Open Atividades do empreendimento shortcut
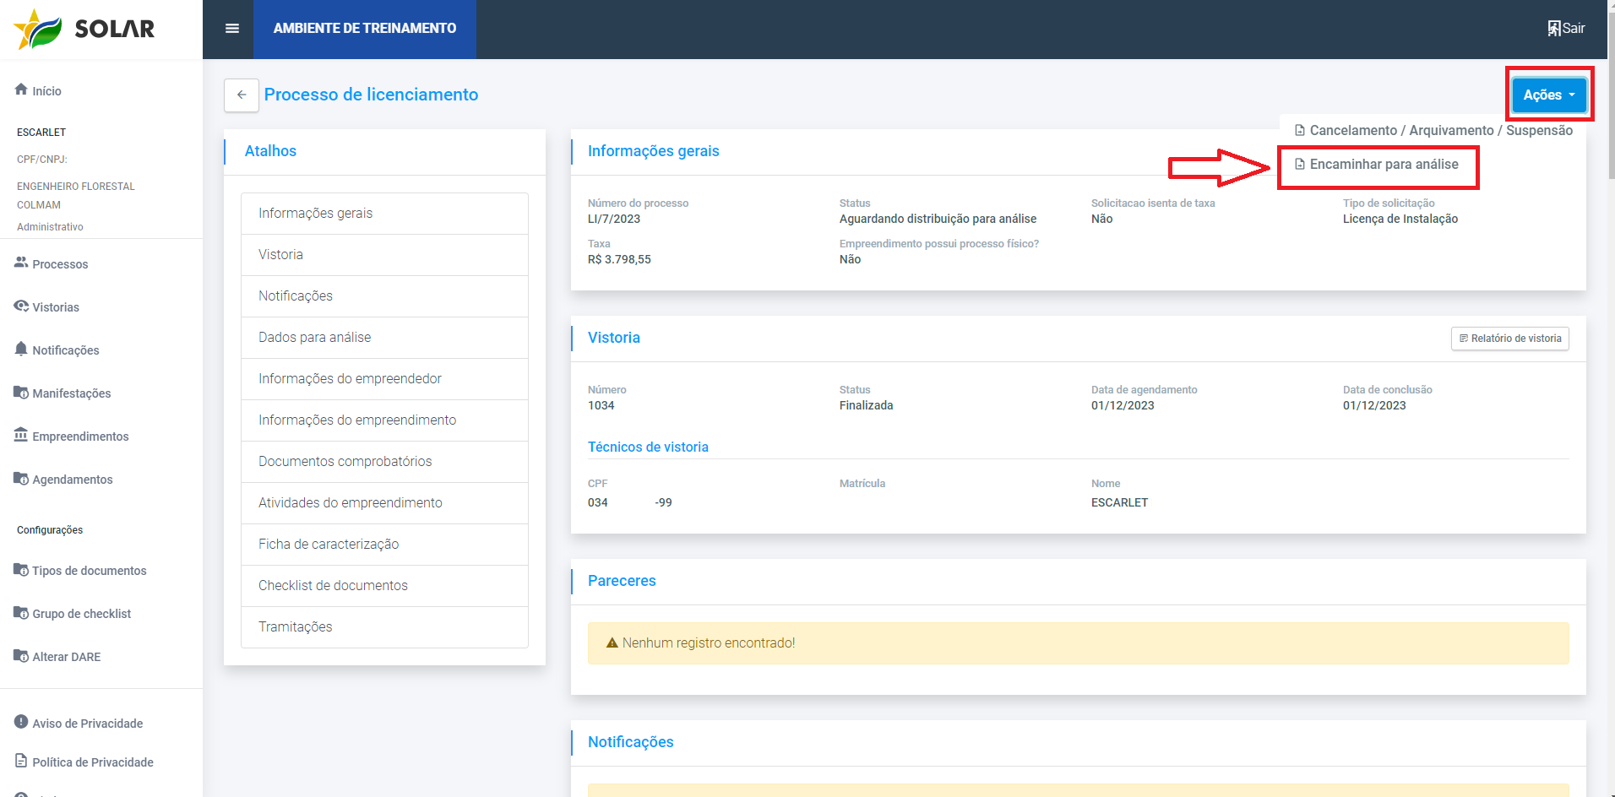 tap(384, 503)
